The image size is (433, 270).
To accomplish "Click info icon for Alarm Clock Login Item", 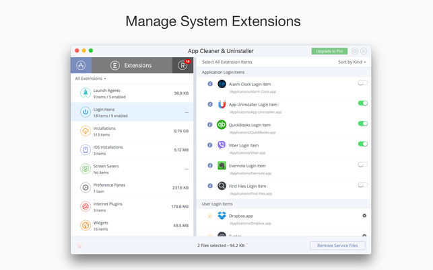I will 210,84.
